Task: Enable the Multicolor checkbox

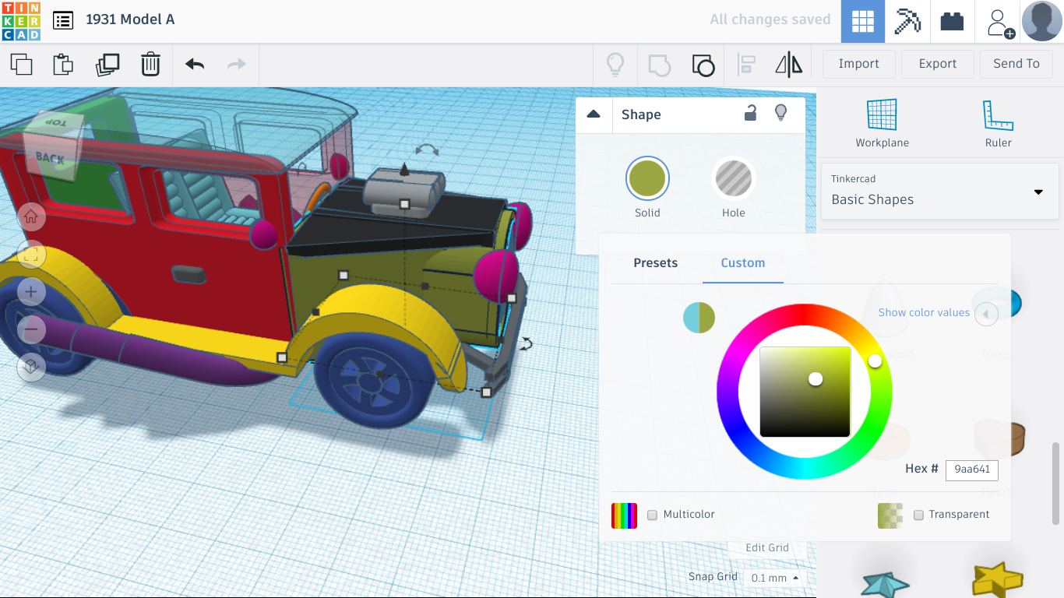Action: tap(652, 515)
